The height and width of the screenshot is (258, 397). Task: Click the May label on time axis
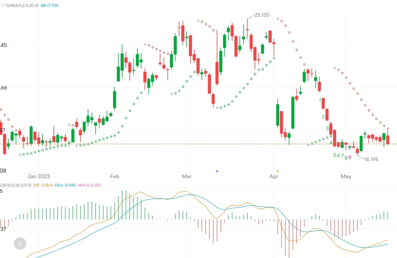click(x=346, y=177)
